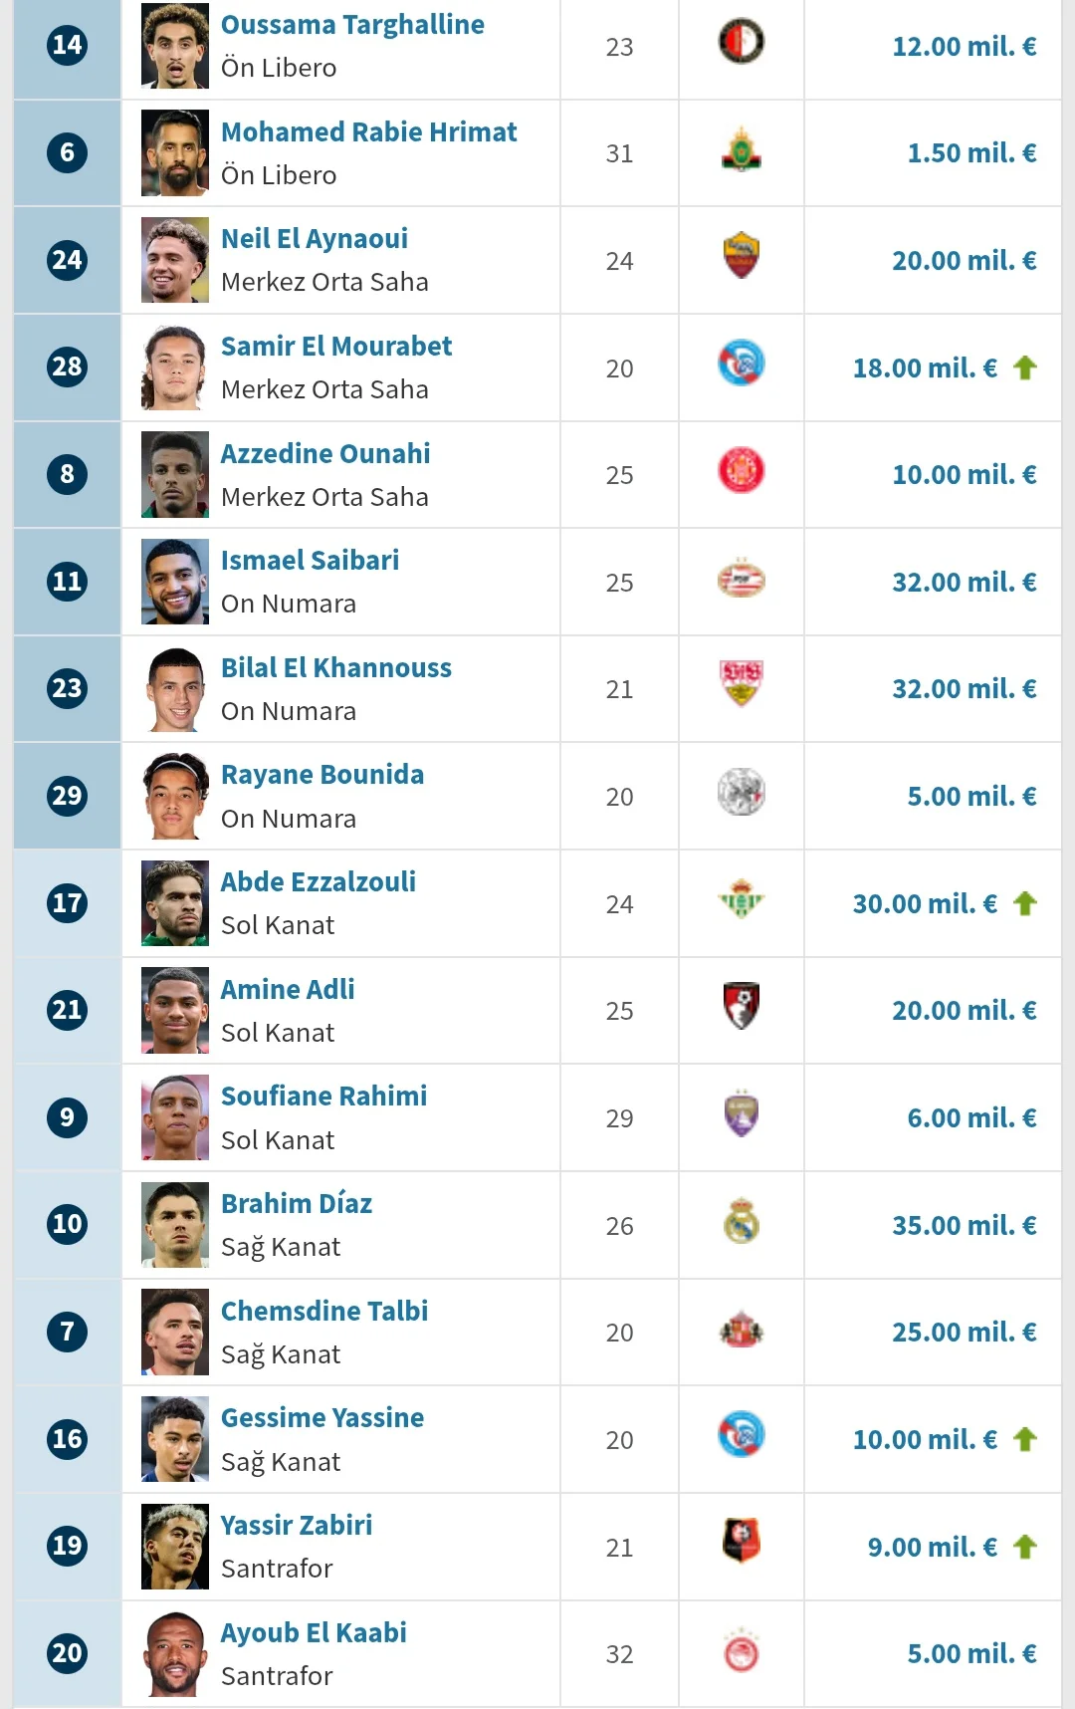Select the VfB Stuttgart crest for Bilal El Khannouss
Image resolution: width=1075 pixels, height=1709 pixels.
coord(741,685)
